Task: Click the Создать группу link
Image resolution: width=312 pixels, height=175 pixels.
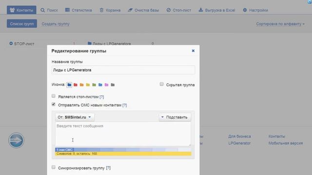Action: tap(56, 24)
